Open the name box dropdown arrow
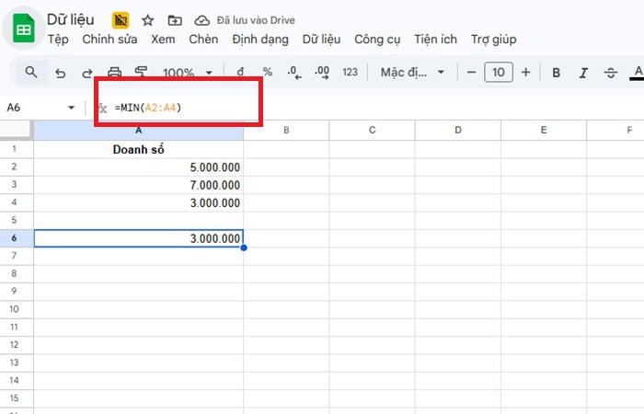 (72, 108)
